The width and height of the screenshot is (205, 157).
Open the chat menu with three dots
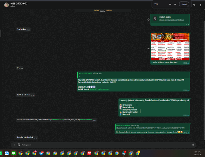point(200,5)
